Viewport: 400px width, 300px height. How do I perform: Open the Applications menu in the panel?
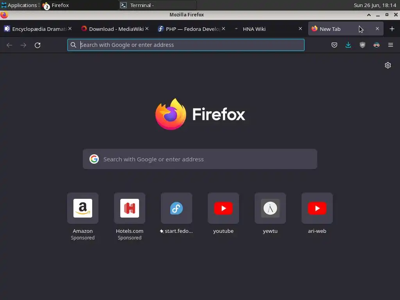(x=20, y=5)
